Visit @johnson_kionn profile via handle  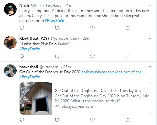[65, 39]
